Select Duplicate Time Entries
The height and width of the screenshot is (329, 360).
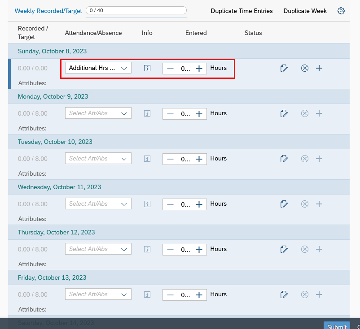coord(241,11)
